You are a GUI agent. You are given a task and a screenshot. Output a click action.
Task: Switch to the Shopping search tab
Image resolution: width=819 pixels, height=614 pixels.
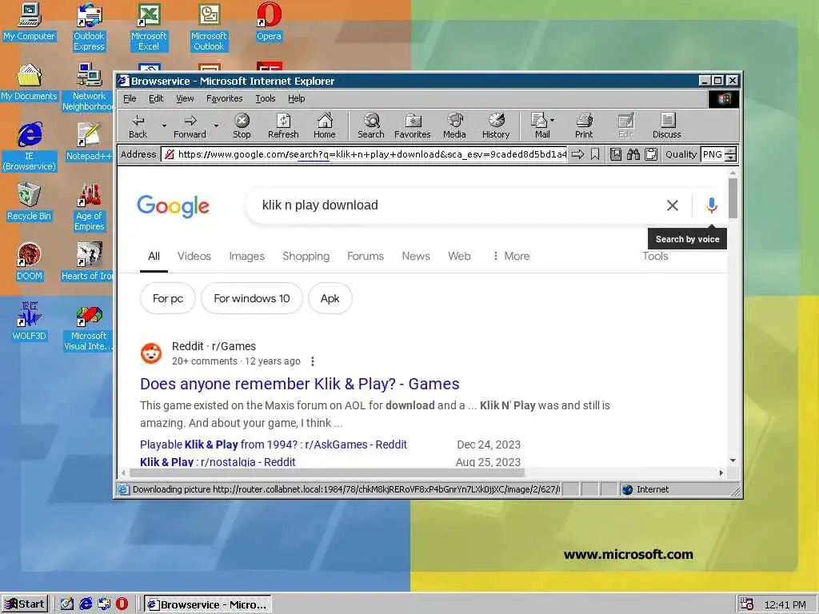click(x=306, y=256)
